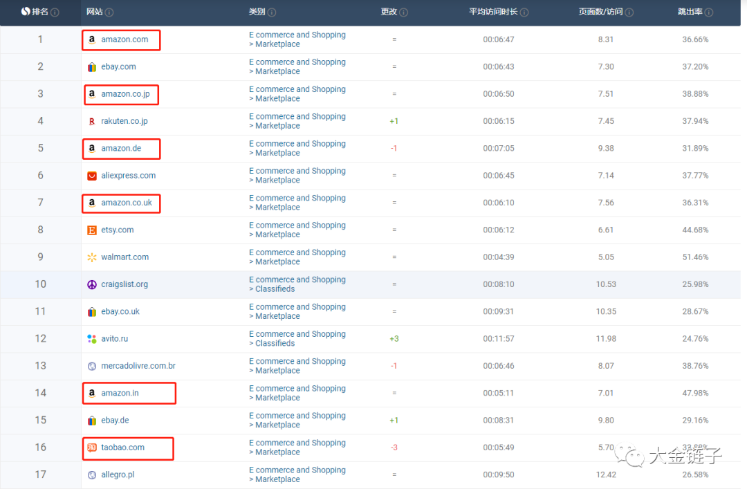Viewport: 747px width, 489px height.
Task: Select the 10.53 pages per visit value
Action: pyautogui.click(x=606, y=284)
